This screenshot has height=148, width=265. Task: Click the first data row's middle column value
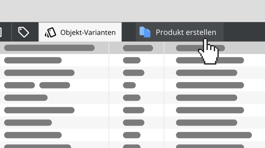tap(132, 60)
